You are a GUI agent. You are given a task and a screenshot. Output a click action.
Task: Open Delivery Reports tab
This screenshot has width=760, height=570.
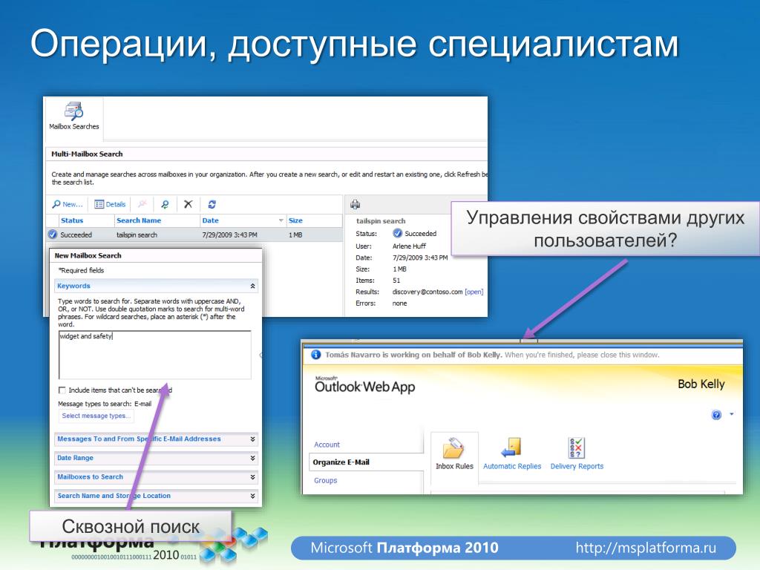(x=577, y=453)
